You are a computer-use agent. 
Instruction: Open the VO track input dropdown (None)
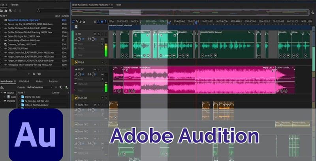click(x=88, y=44)
